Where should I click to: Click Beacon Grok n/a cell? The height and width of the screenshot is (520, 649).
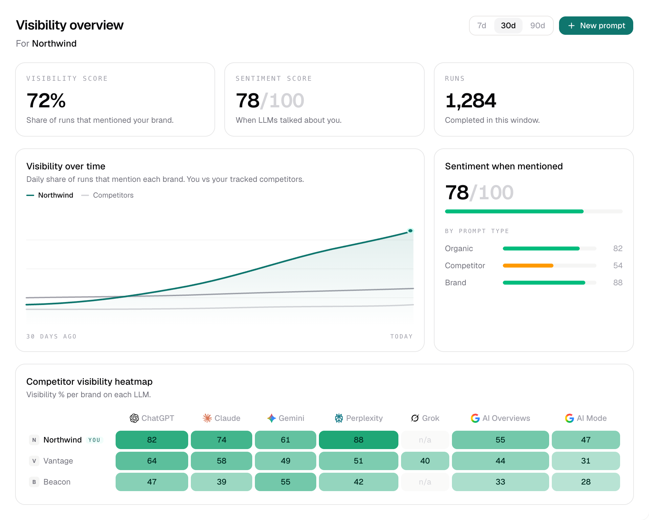(425, 482)
